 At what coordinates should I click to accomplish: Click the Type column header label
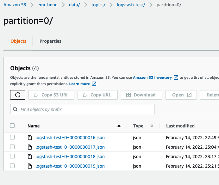click(x=138, y=126)
